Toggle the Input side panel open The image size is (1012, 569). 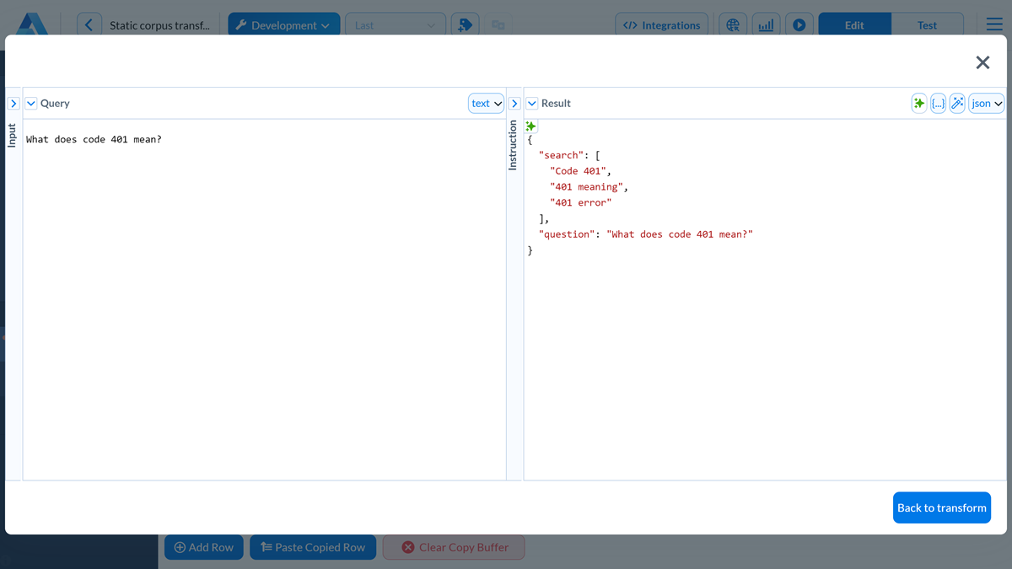click(13, 103)
